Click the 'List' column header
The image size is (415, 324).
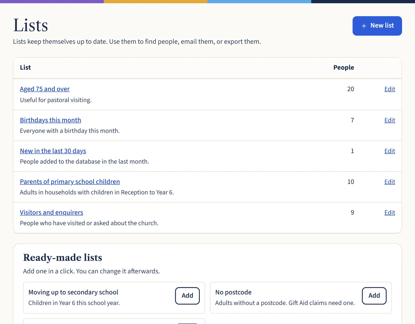pos(25,68)
